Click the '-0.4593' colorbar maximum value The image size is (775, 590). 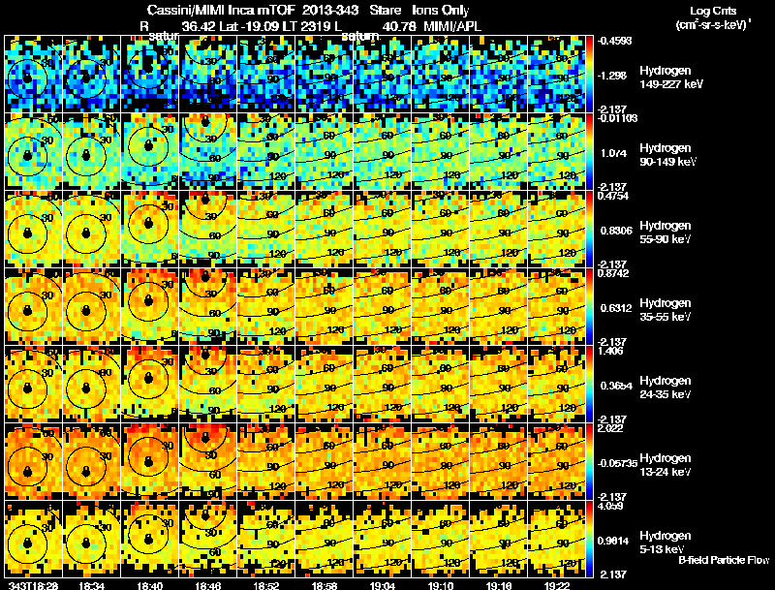614,41
